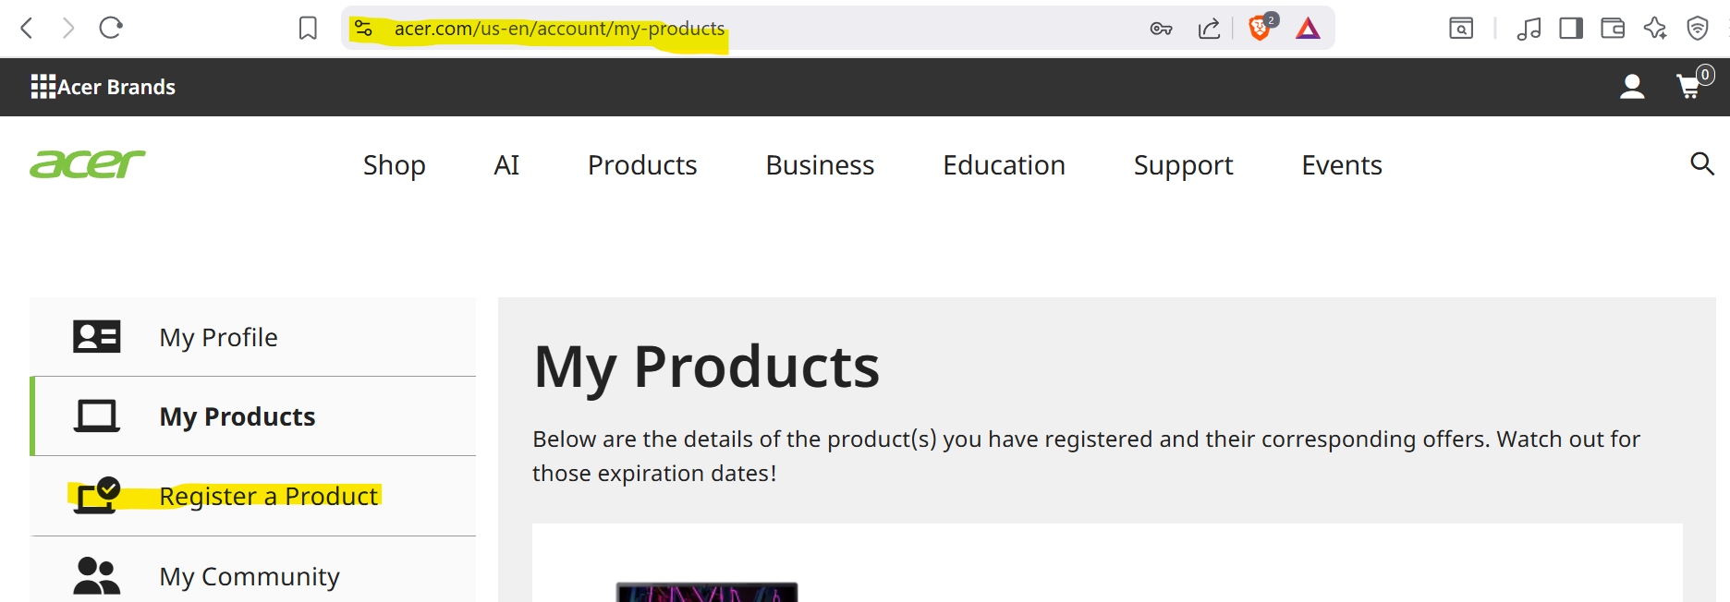This screenshot has height=602, width=1730.
Task: Toggle the browser sidebar panel
Action: point(1570,29)
